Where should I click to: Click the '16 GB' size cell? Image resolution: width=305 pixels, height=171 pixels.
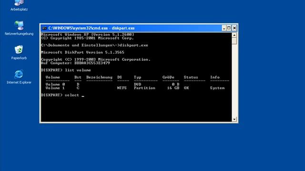pyautogui.click(x=173, y=88)
